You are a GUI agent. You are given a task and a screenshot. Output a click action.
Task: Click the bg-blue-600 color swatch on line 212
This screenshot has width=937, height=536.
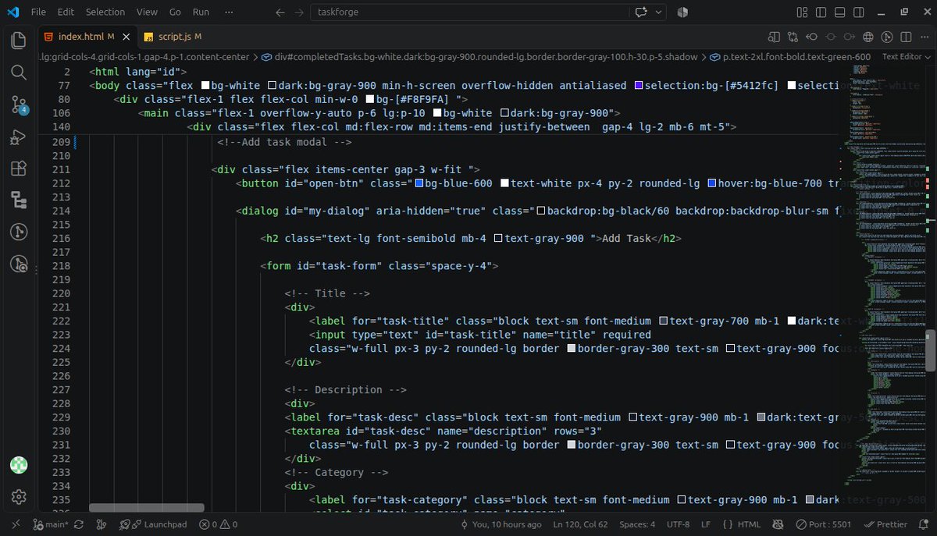(419, 183)
